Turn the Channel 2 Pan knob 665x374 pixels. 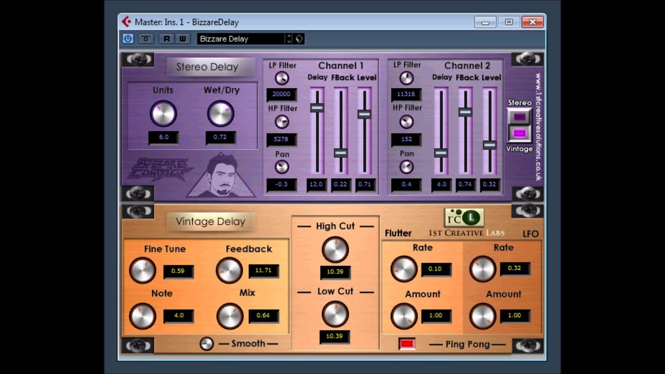pyautogui.click(x=406, y=167)
